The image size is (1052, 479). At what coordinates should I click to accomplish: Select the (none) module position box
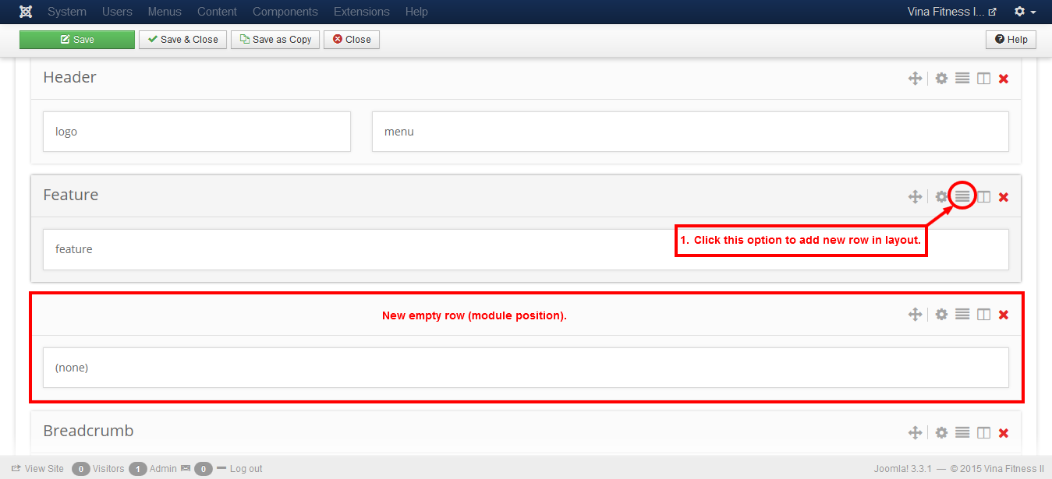pos(526,368)
